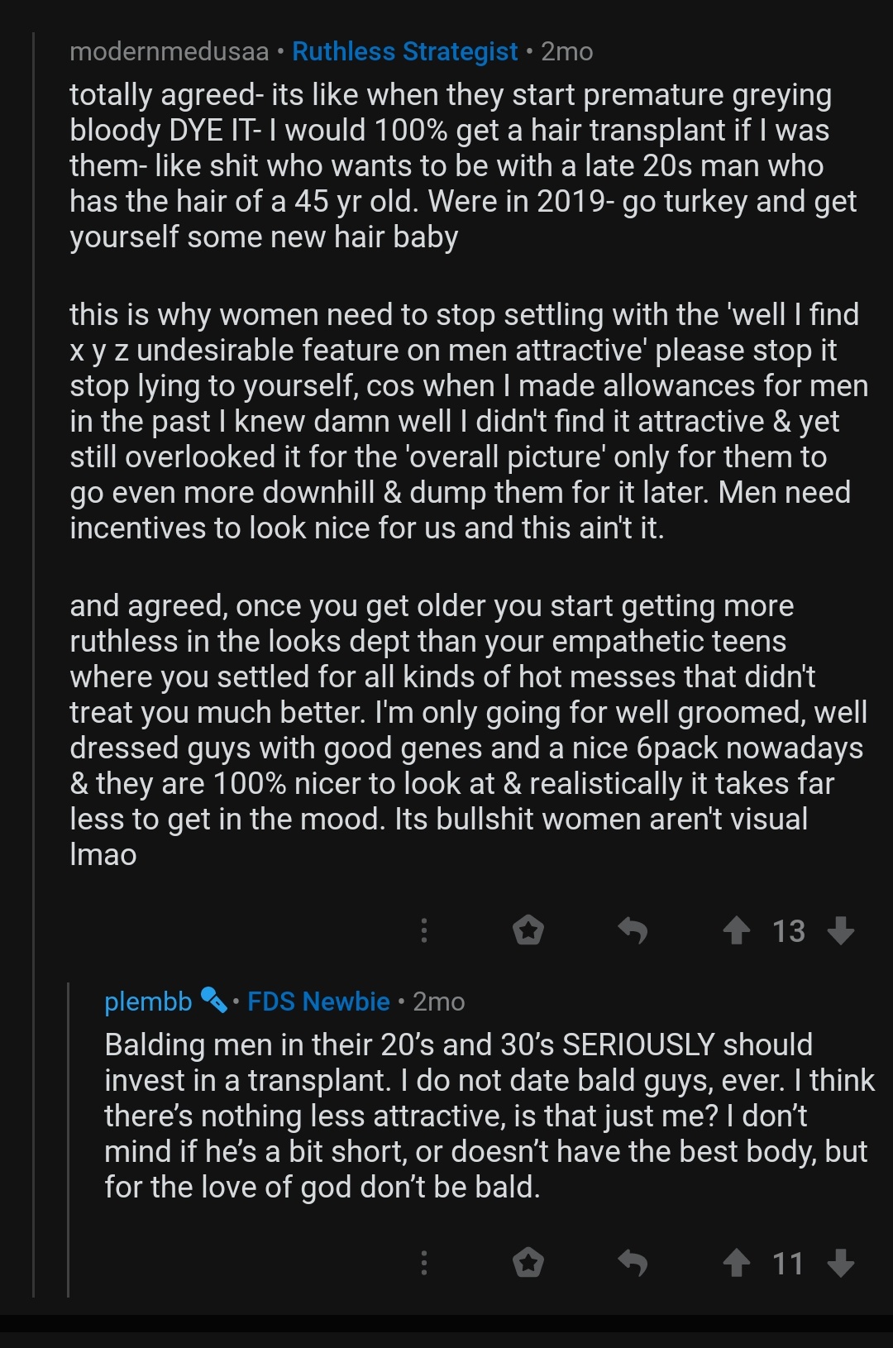Reply to modernmedusaa's comment
This screenshot has height=1348, width=893.
click(x=633, y=931)
